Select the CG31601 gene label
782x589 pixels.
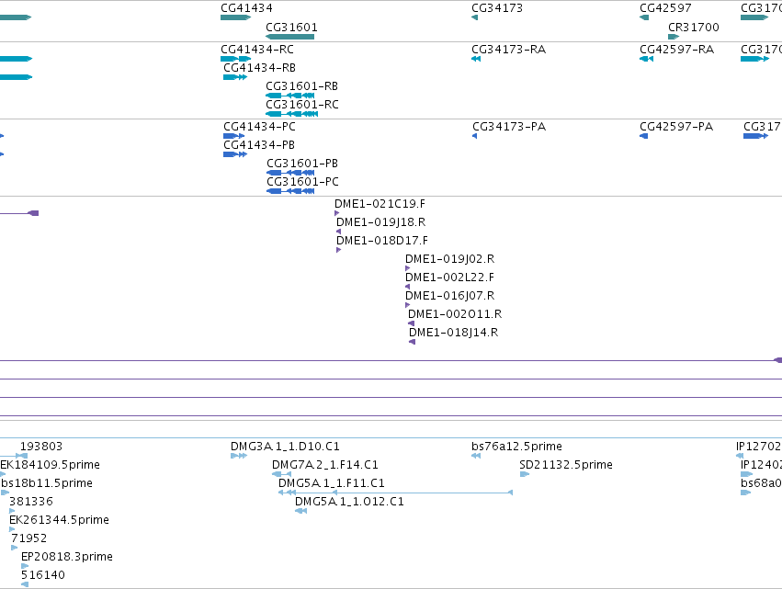tap(291, 28)
